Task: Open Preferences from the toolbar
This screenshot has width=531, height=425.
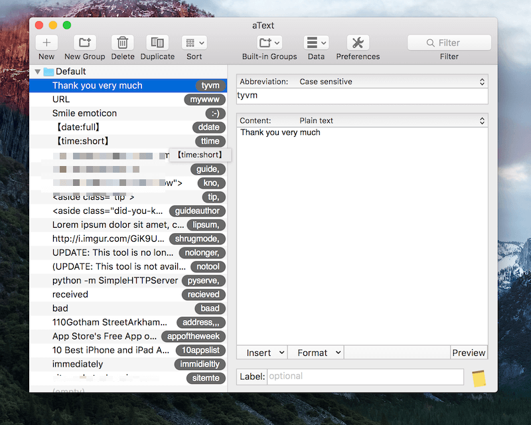Action: click(358, 43)
